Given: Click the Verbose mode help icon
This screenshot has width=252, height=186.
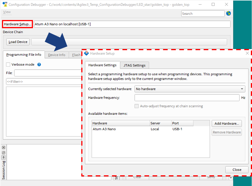Looking at the screenshot, I should click(x=39, y=65).
